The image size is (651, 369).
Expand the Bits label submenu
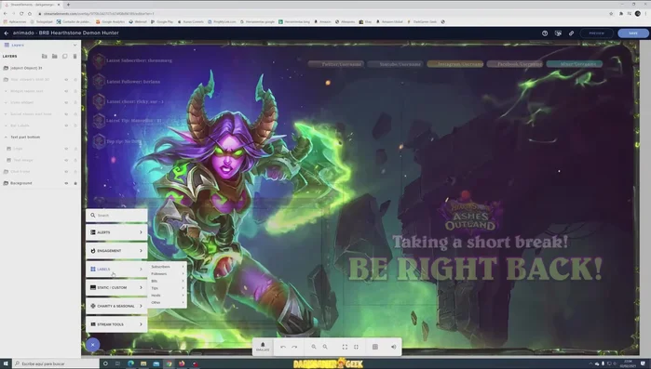click(168, 281)
